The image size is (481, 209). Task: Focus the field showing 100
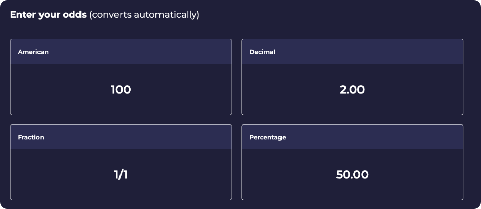121,90
